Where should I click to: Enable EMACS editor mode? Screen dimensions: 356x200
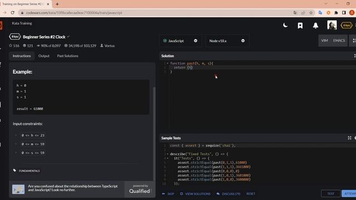click(x=339, y=41)
